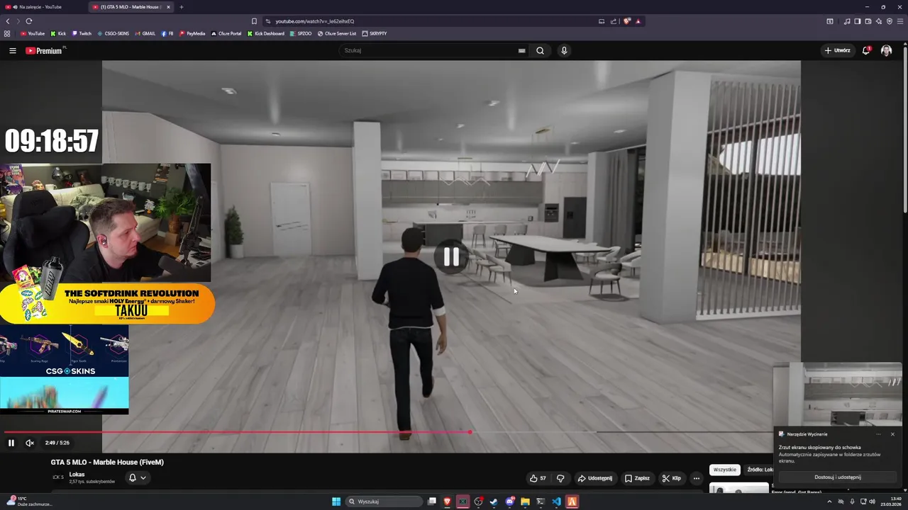Screen dimensions: 908x510
Task: Toggle the browser sidebar panel icon
Action: click(x=857, y=21)
